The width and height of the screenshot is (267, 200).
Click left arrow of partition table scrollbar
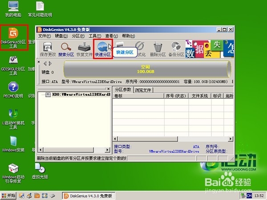pyautogui.click(x=115, y=139)
